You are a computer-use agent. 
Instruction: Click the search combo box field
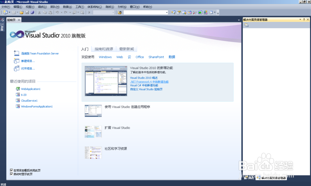tap(145, 12)
